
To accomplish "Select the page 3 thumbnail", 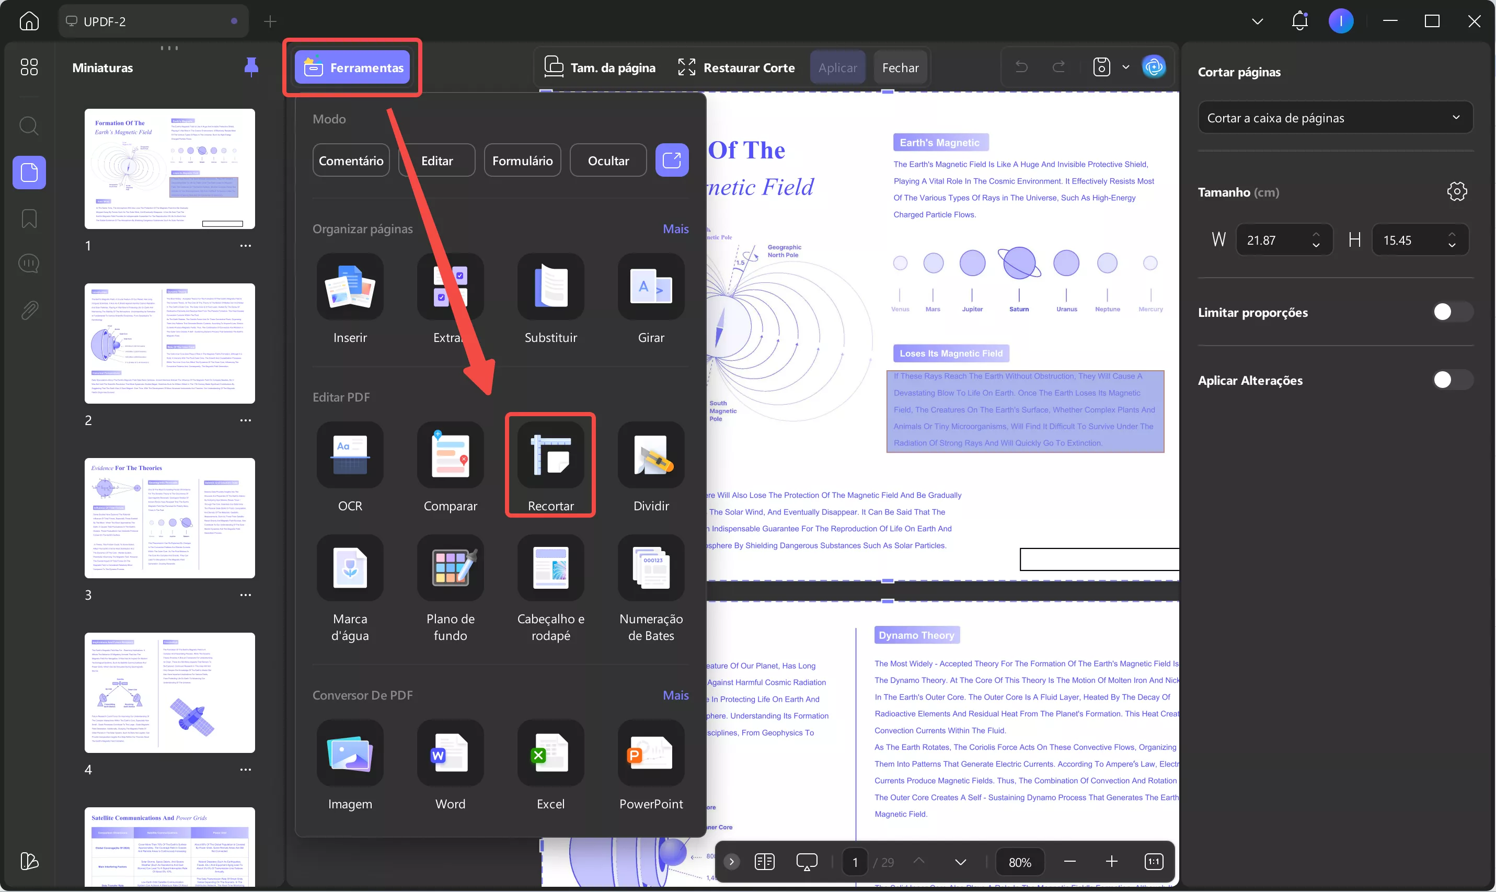I will click(169, 518).
